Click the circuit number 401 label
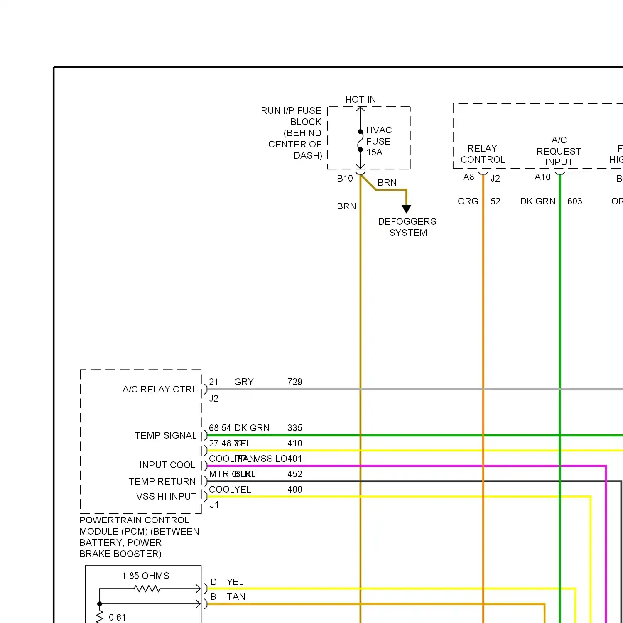623x623 pixels. (x=295, y=459)
